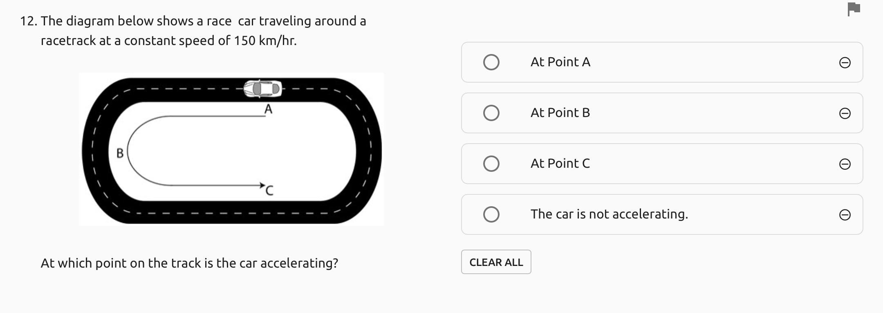The image size is (883, 313).
Task: Click the arrowhead beside point C
Action: point(262,185)
